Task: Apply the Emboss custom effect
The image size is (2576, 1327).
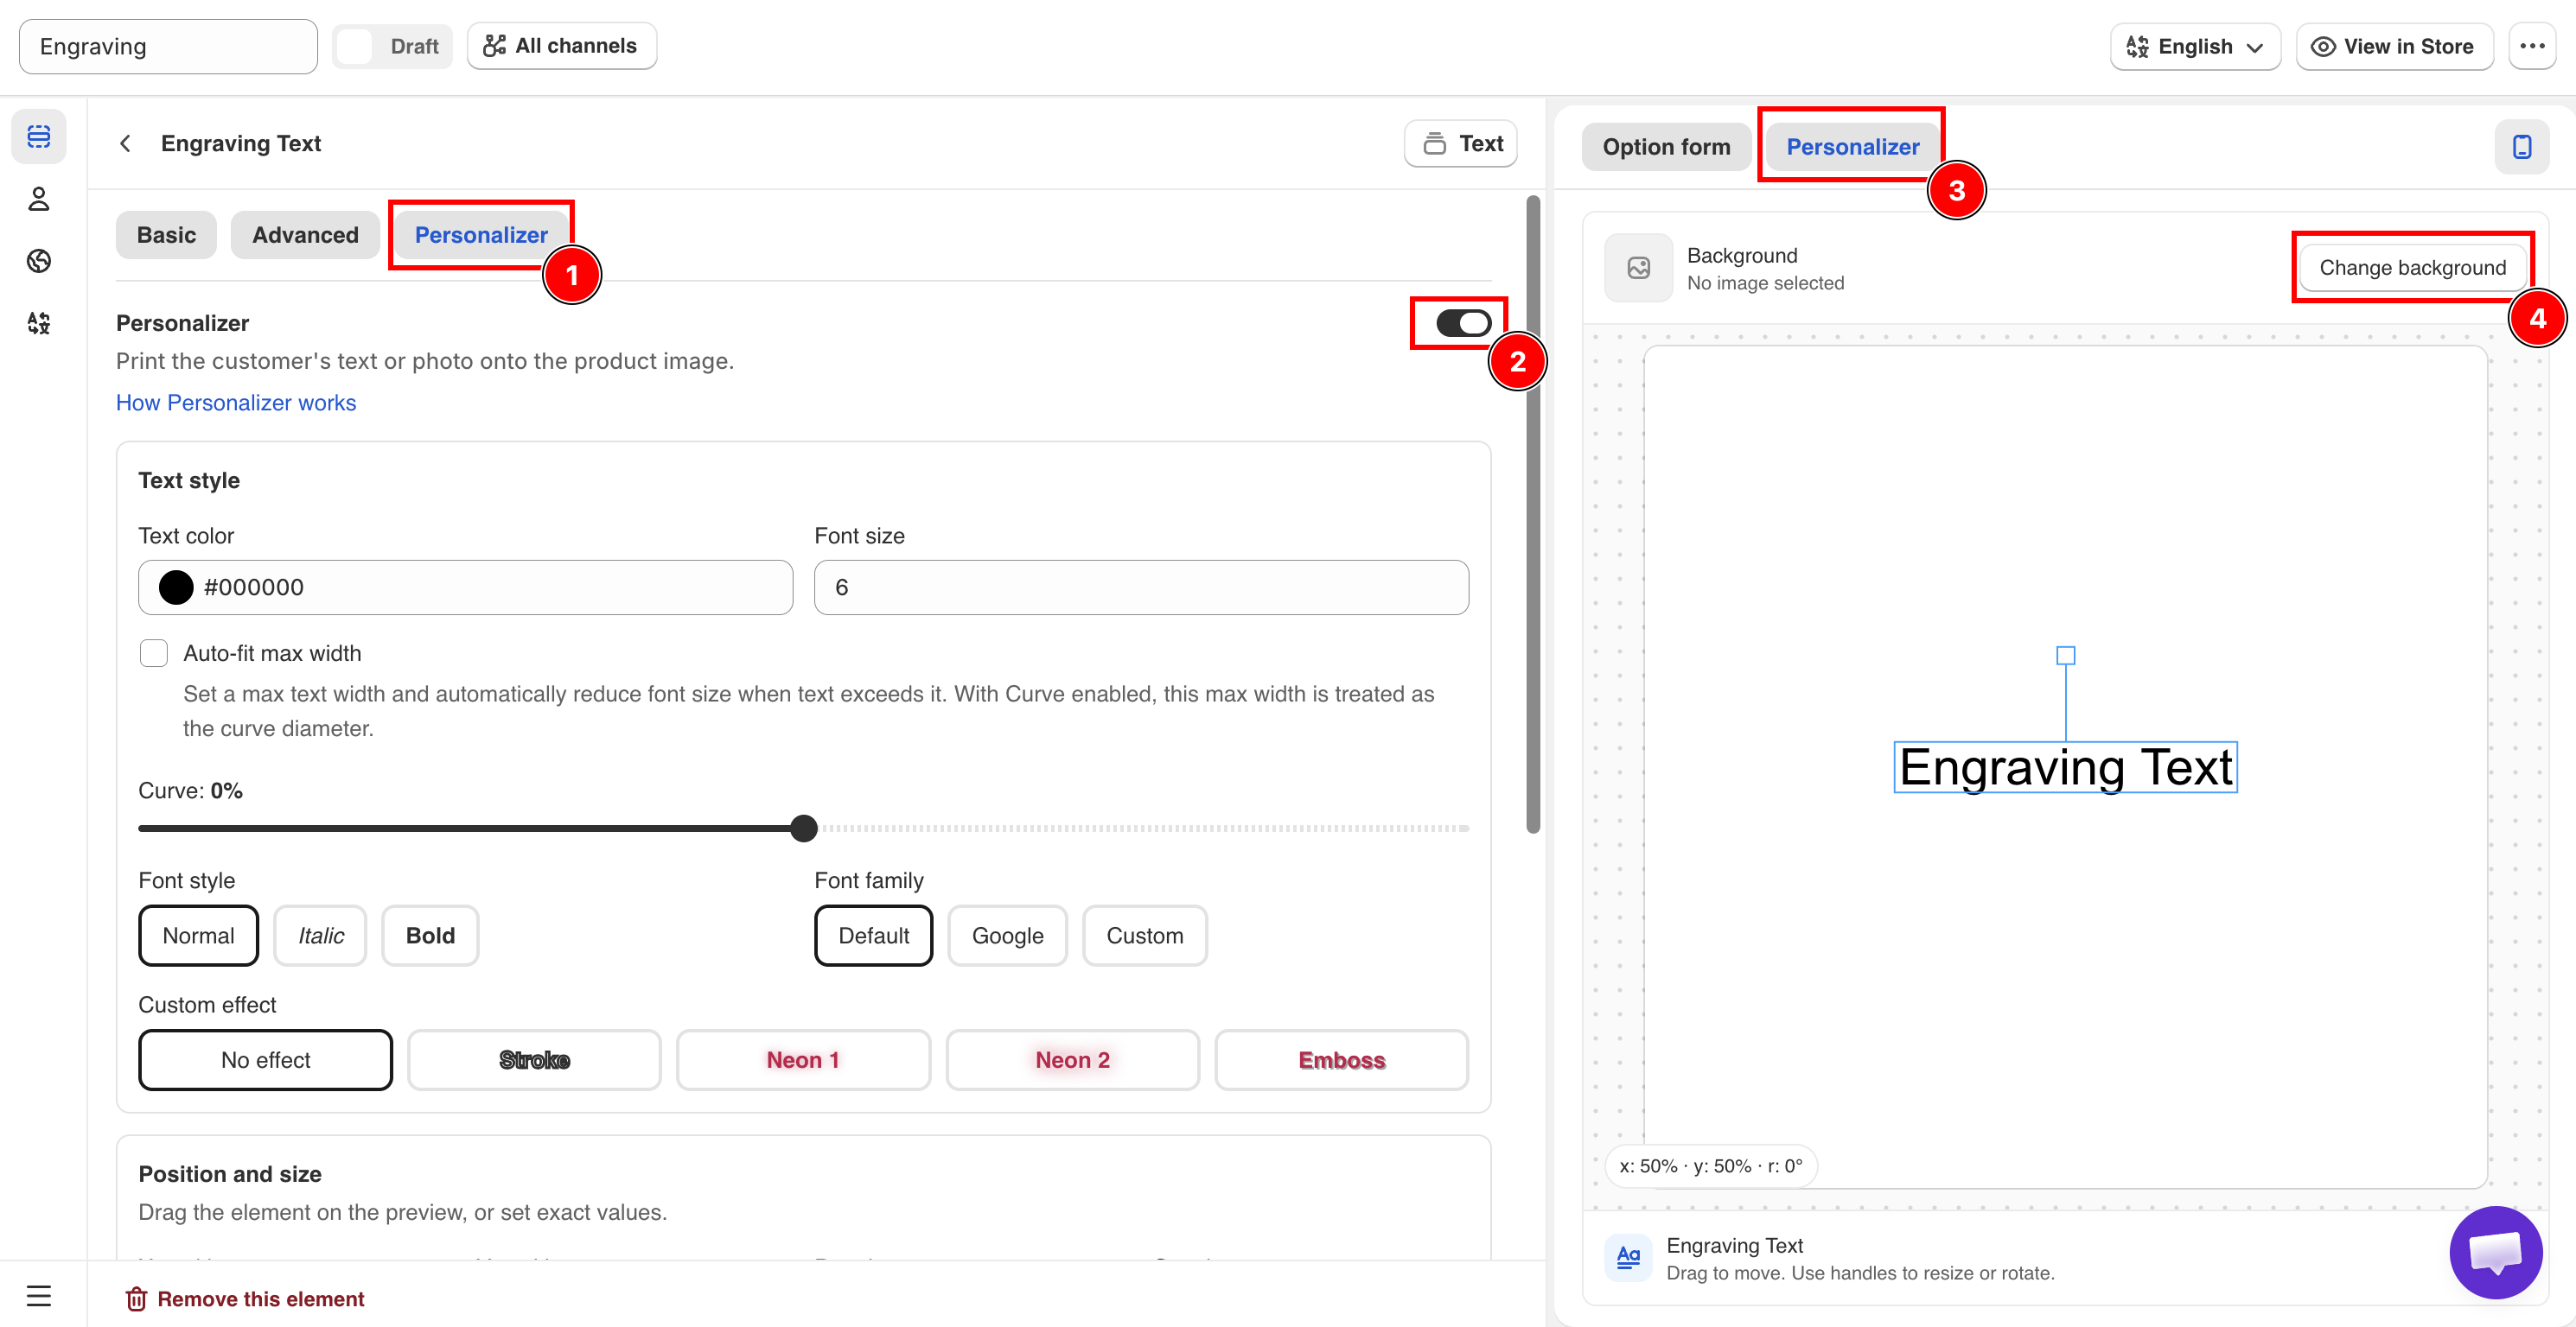Action: tap(1341, 1060)
